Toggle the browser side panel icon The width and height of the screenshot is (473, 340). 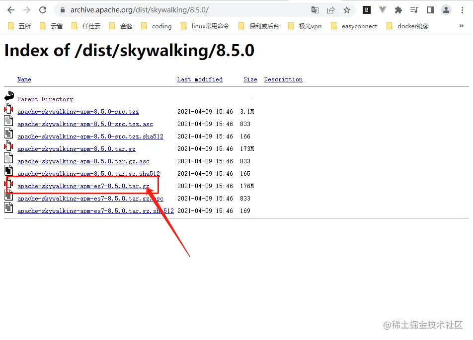click(x=430, y=10)
